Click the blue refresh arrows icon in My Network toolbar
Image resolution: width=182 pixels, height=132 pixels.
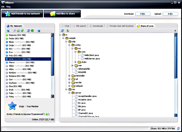[28, 31]
